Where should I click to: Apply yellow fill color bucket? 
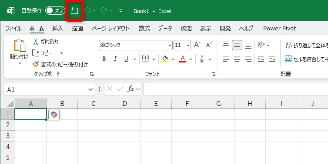pyautogui.click(x=165, y=59)
